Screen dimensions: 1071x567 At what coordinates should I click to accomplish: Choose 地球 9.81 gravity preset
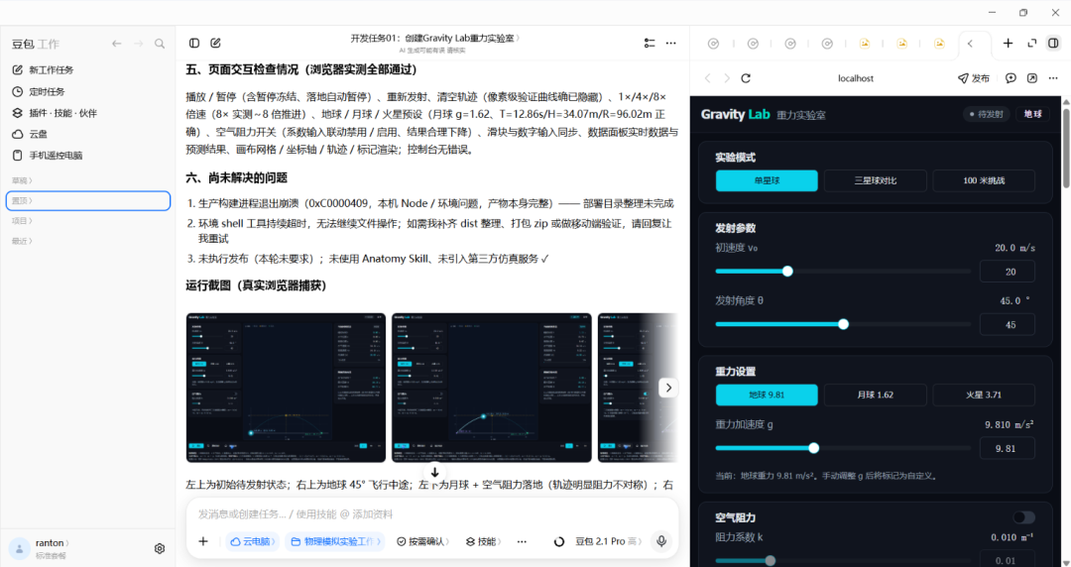click(x=767, y=395)
